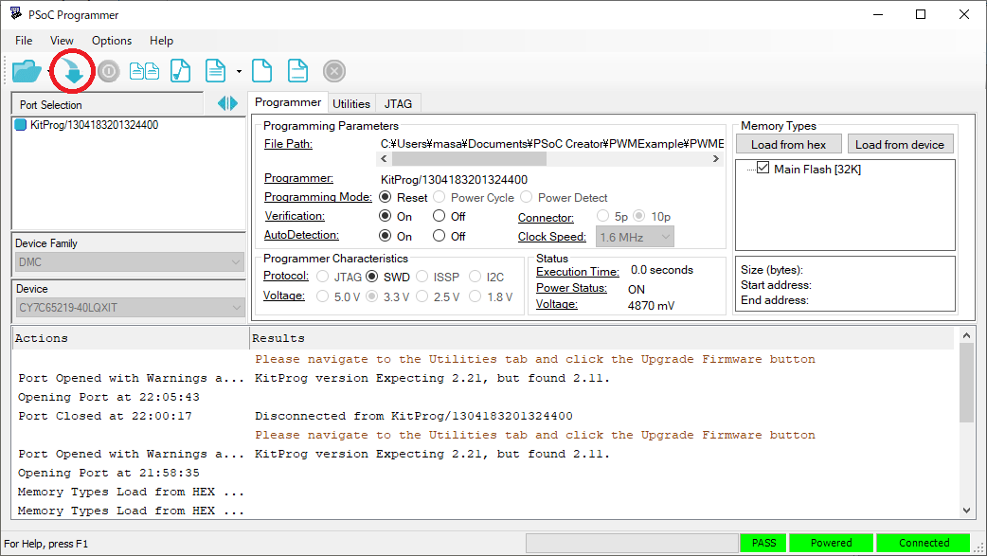987x556 pixels.
Task: Open the Device Family dropdown
Action: 130,262
